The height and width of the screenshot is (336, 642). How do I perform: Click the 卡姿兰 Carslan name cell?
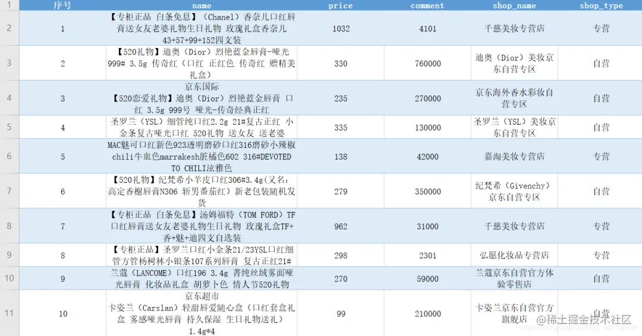202,313
